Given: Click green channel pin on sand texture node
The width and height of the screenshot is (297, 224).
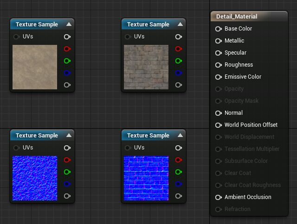Looking at the screenshot, I should pyautogui.click(x=67, y=61).
